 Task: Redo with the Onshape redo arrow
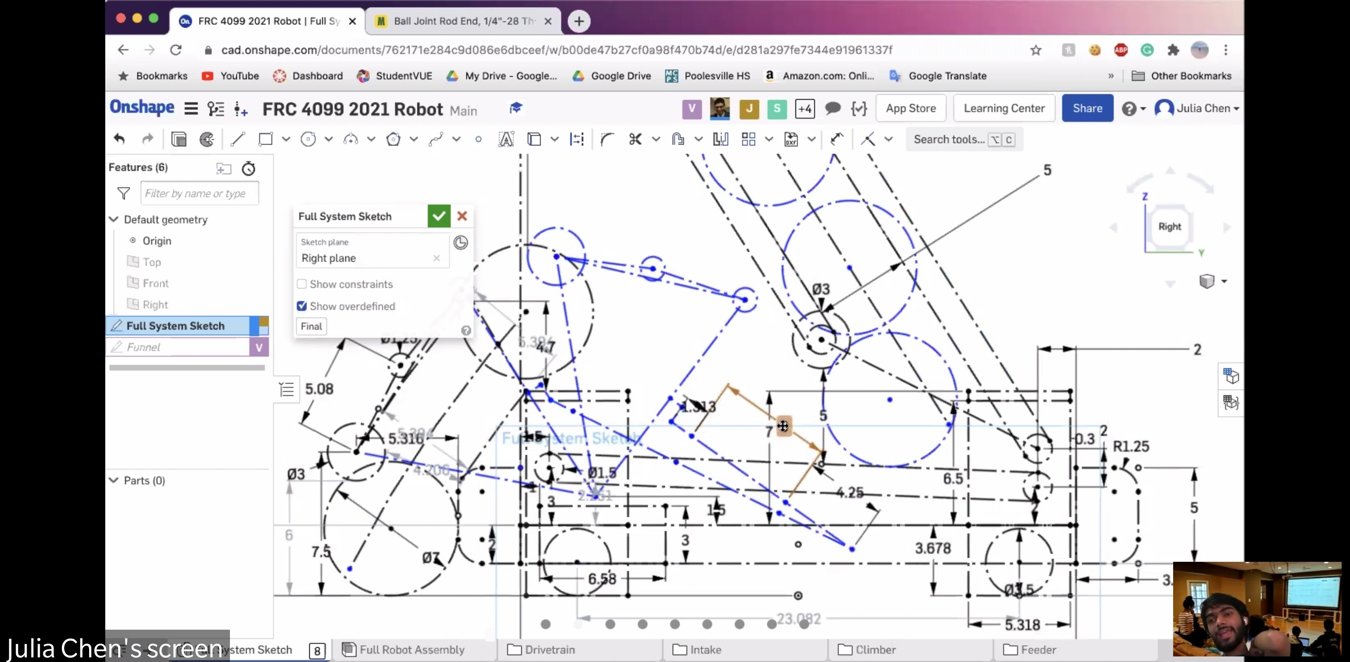point(148,139)
